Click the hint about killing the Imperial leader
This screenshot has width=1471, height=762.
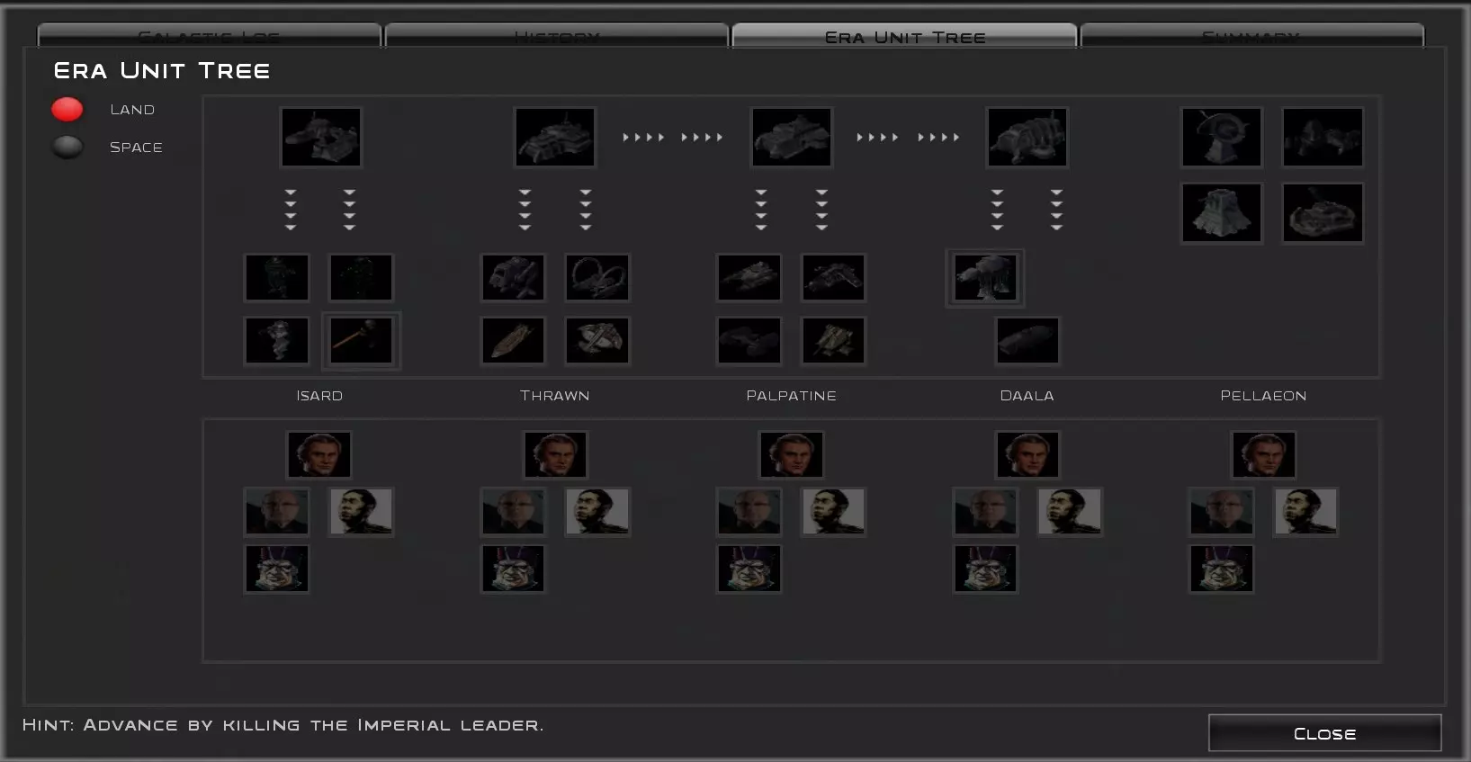283,725
